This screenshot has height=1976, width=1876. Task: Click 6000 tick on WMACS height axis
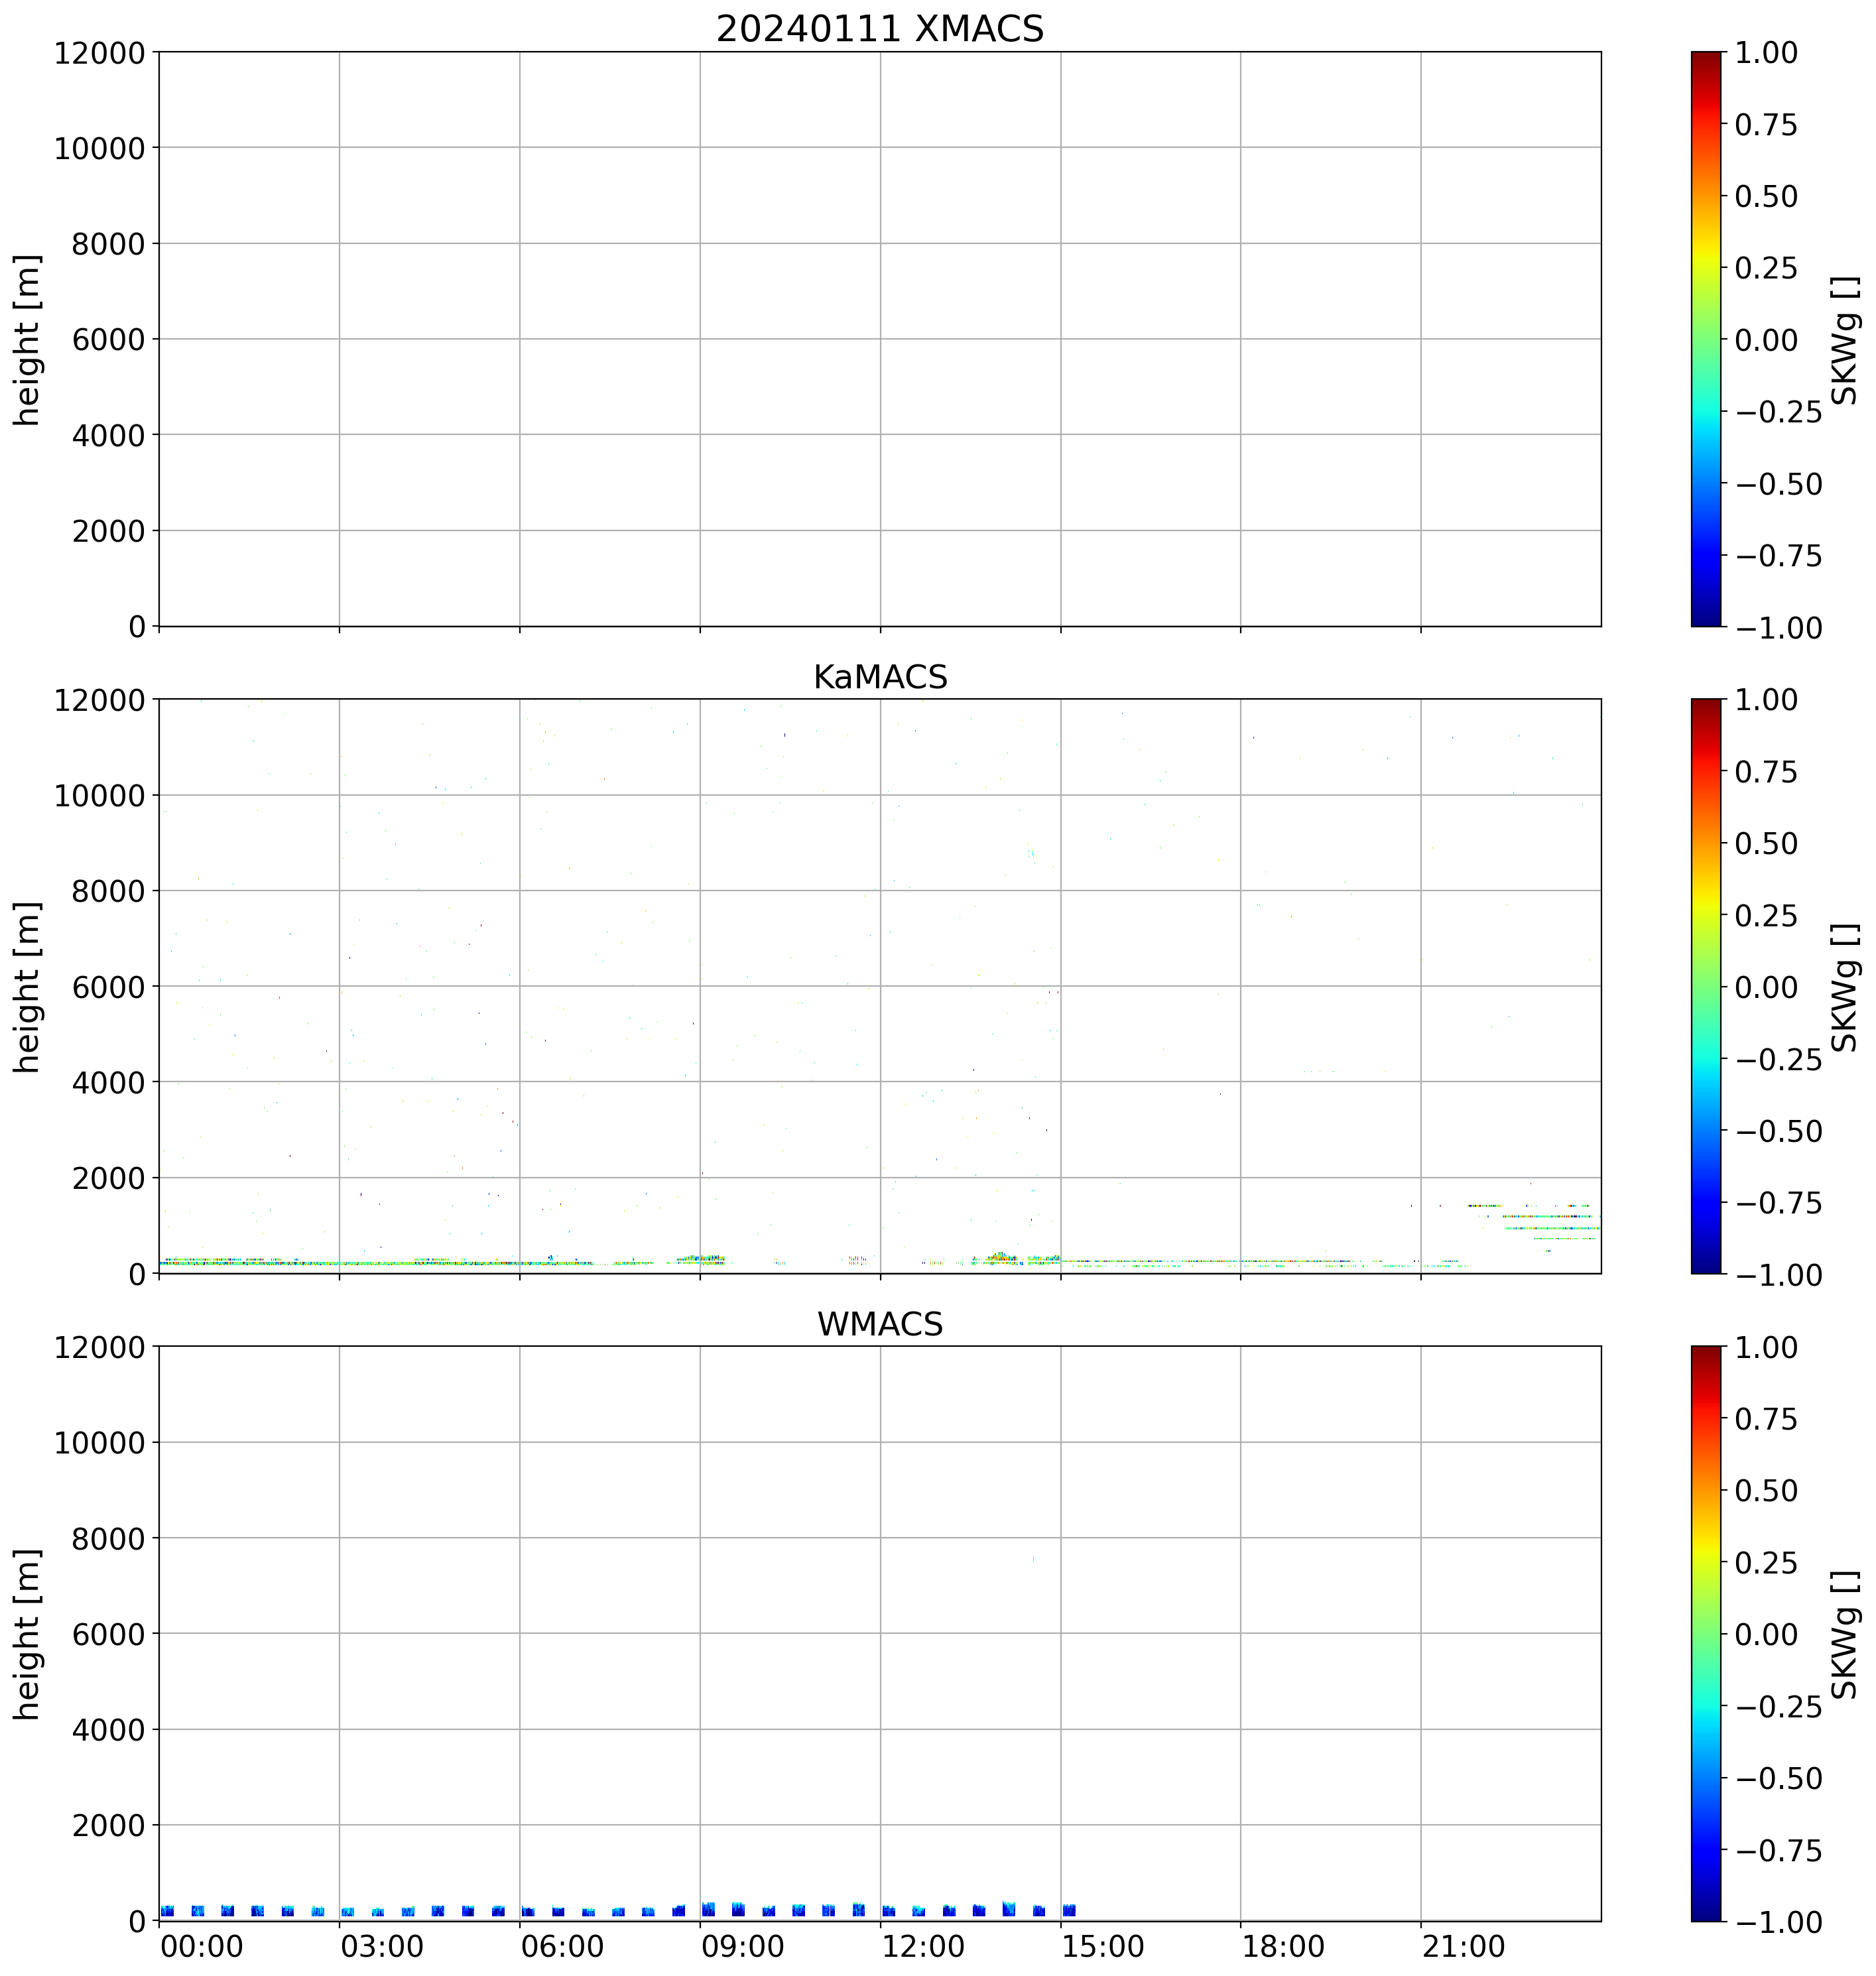108,1634
